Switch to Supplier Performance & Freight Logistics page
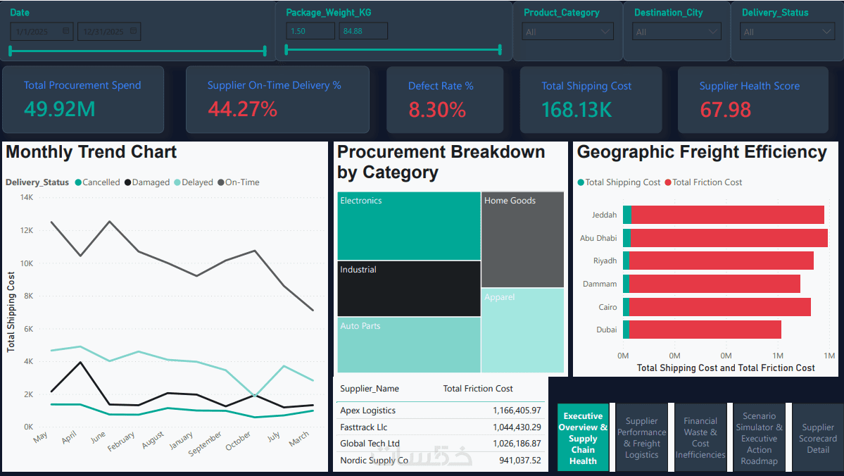 pyautogui.click(x=641, y=438)
